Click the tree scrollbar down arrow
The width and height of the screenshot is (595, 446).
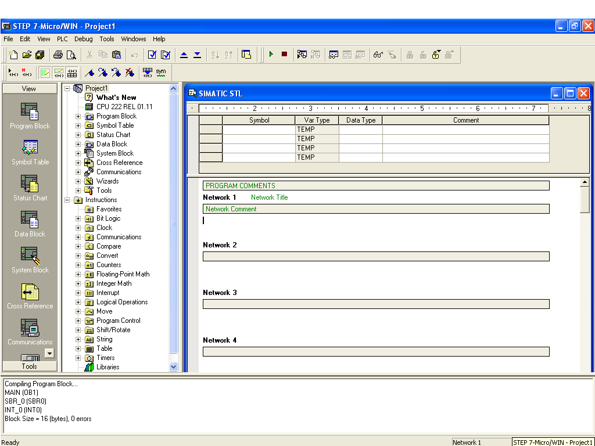(173, 367)
